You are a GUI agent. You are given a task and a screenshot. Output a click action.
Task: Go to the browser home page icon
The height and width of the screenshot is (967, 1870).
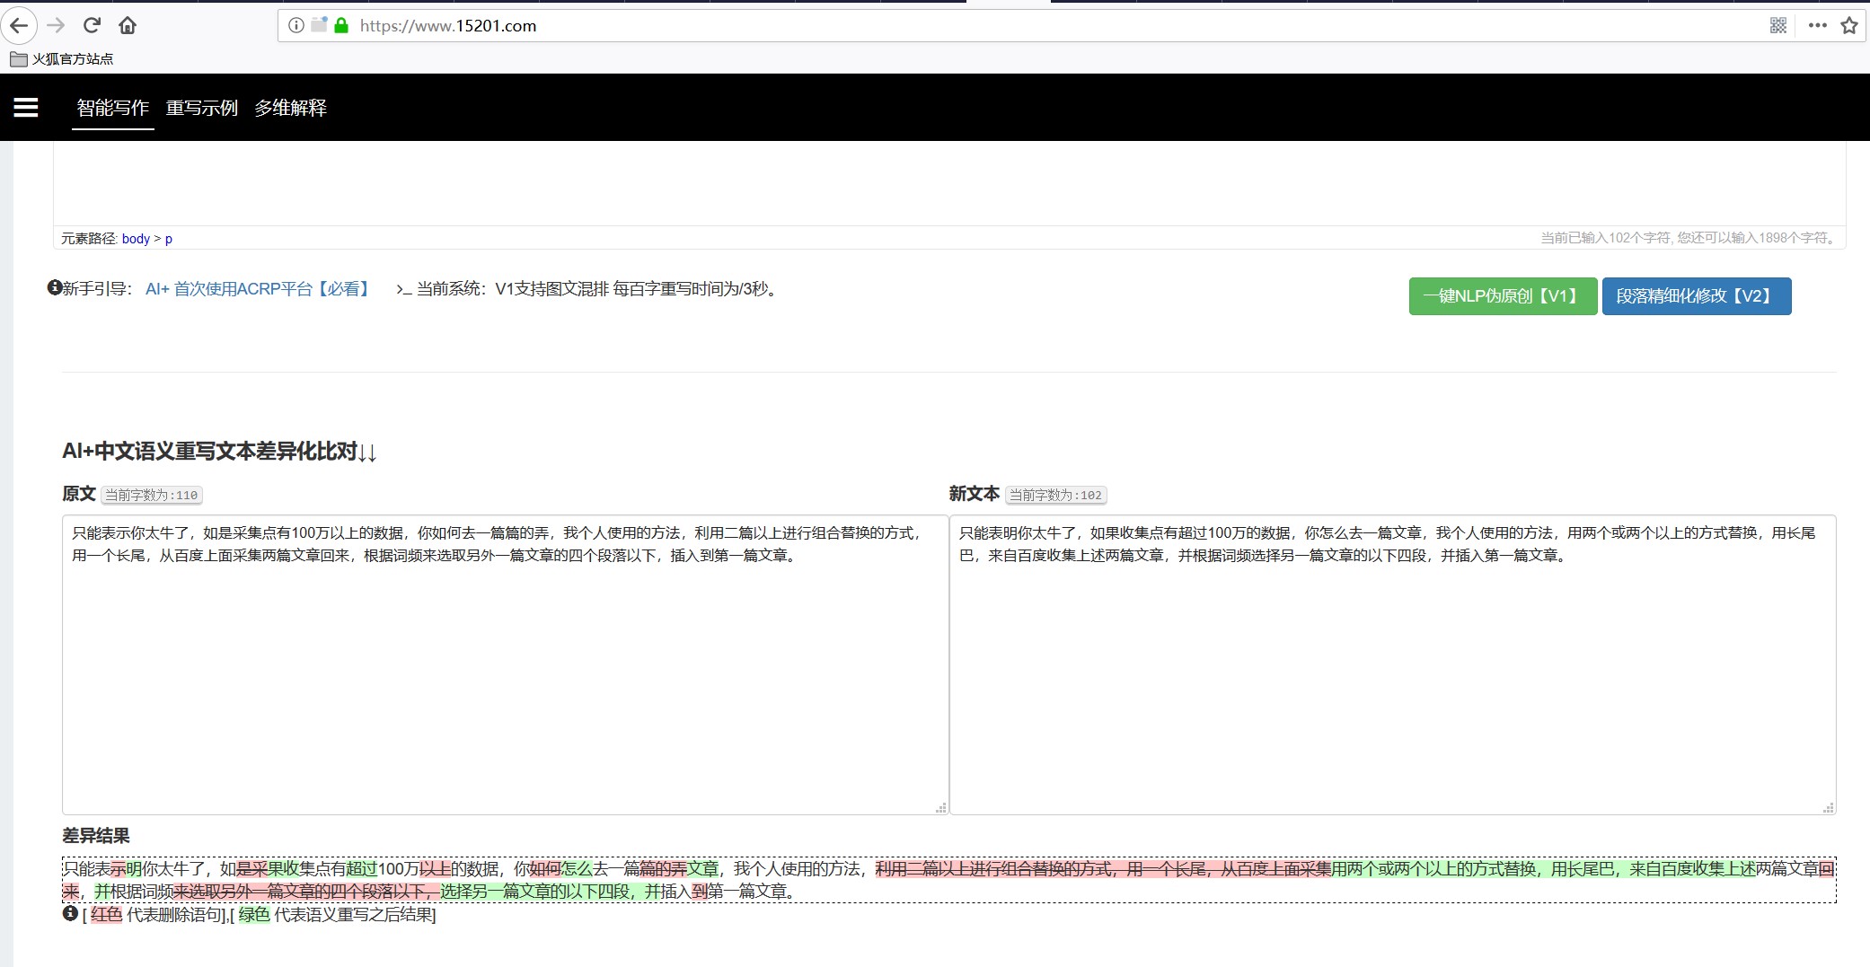point(128,25)
